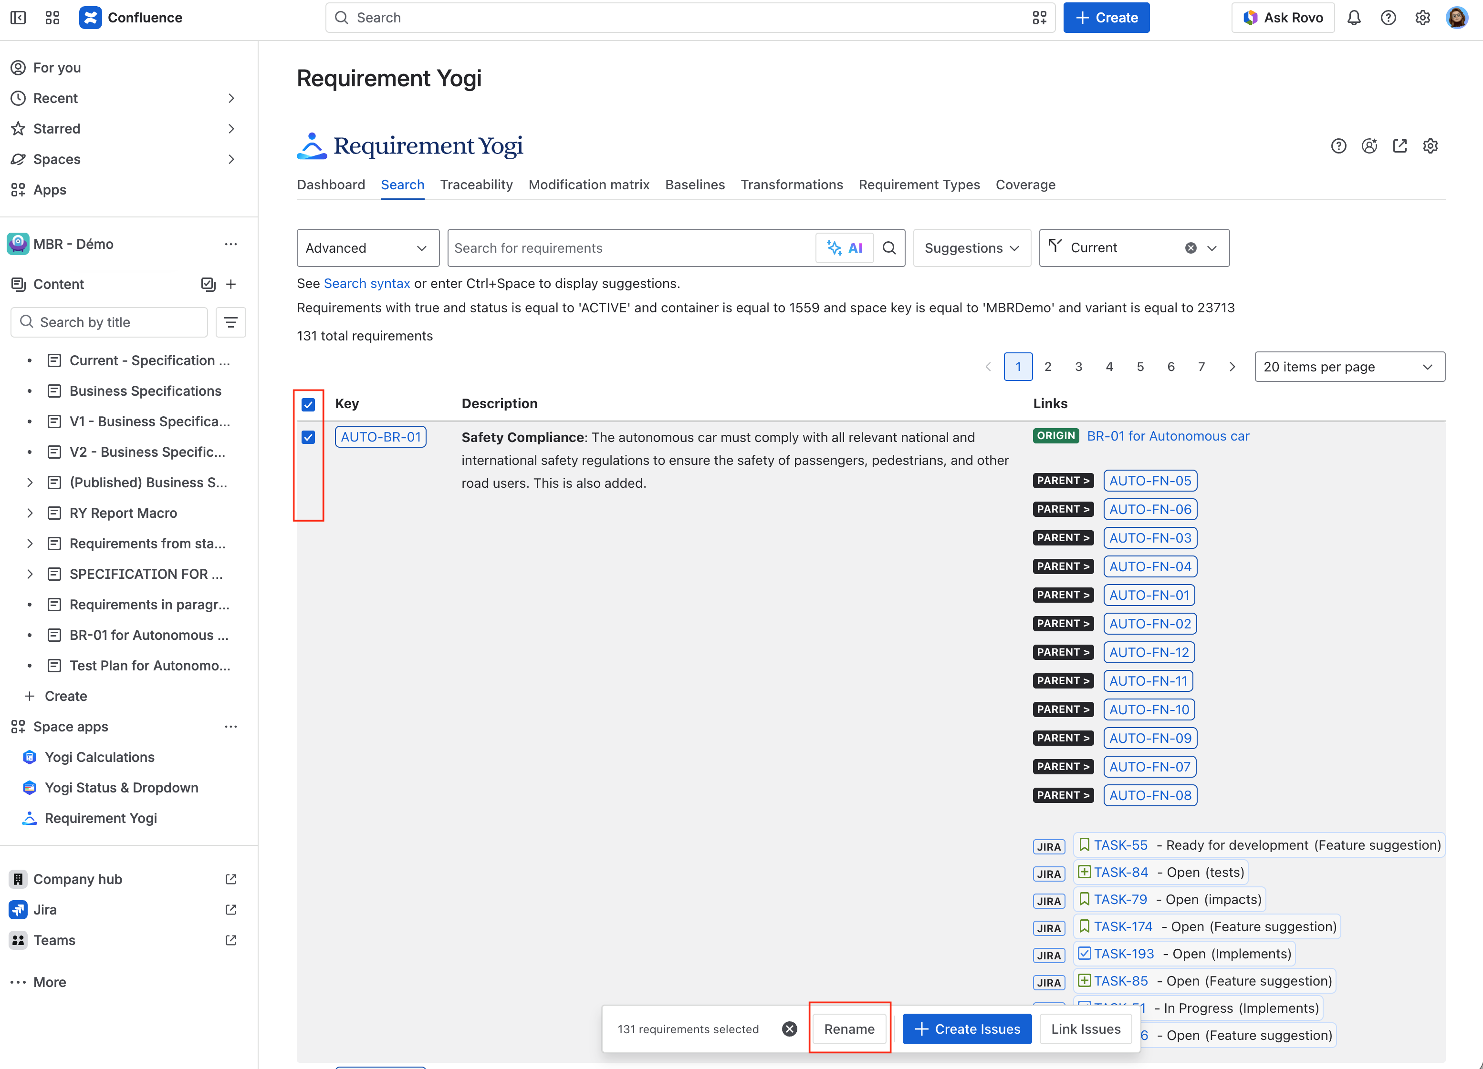This screenshot has height=1069, width=1483.
Task: Expand the Spaces menu chevron
Action: tap(231, 159)
